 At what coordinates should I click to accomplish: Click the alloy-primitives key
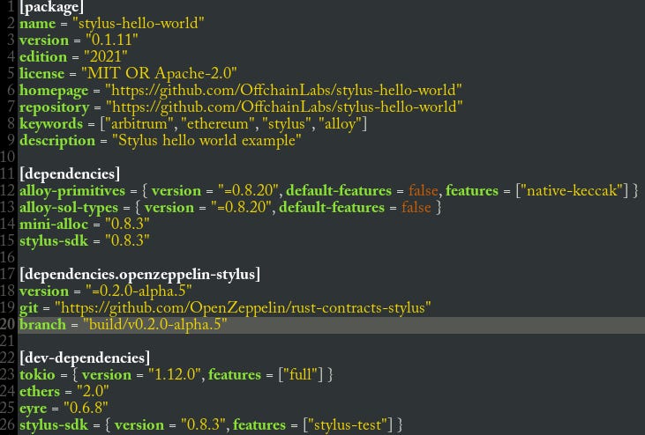pyautogui.click(x=72, y=191)
